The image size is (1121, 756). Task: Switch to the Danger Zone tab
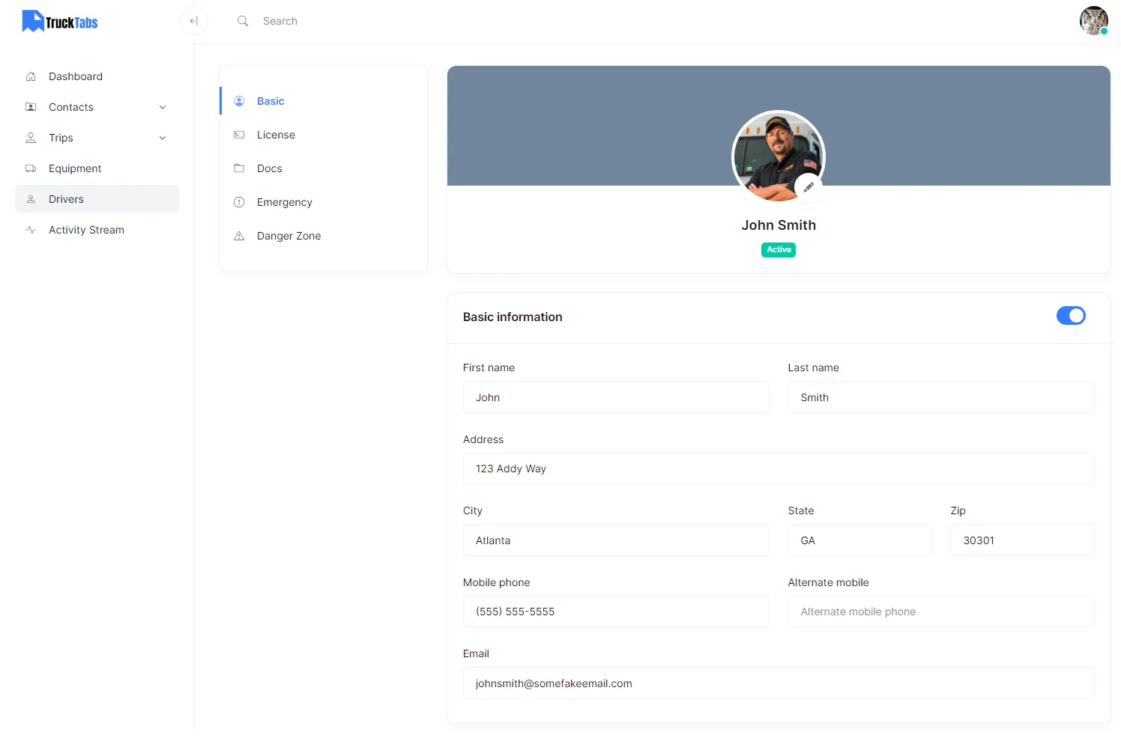click(324, 236)
